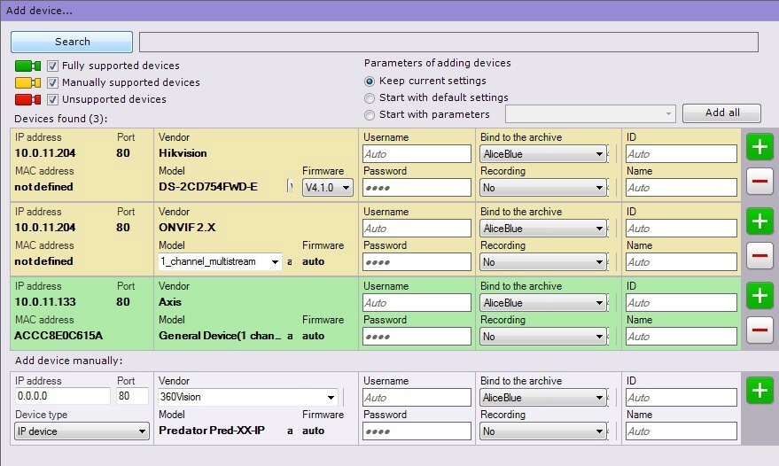Remove the Axis device using red minus
The image size is (779, 466).
pos(760,331)
